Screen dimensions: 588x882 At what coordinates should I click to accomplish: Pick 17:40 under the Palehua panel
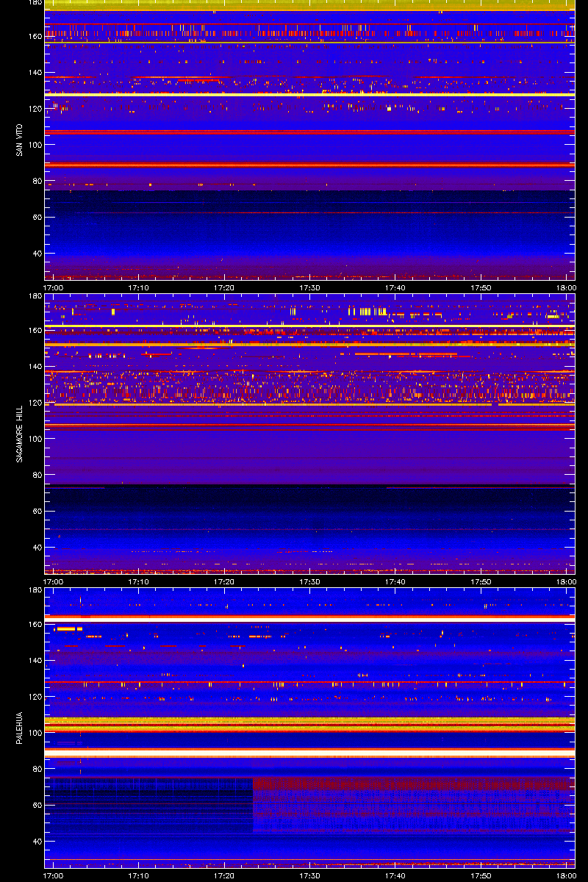(x=395, y=875)
